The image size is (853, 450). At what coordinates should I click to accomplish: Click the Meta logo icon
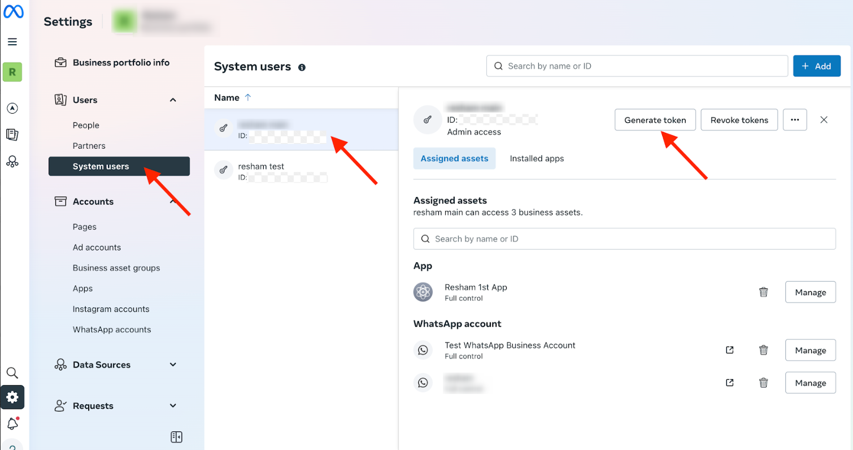tap(12, 11)
